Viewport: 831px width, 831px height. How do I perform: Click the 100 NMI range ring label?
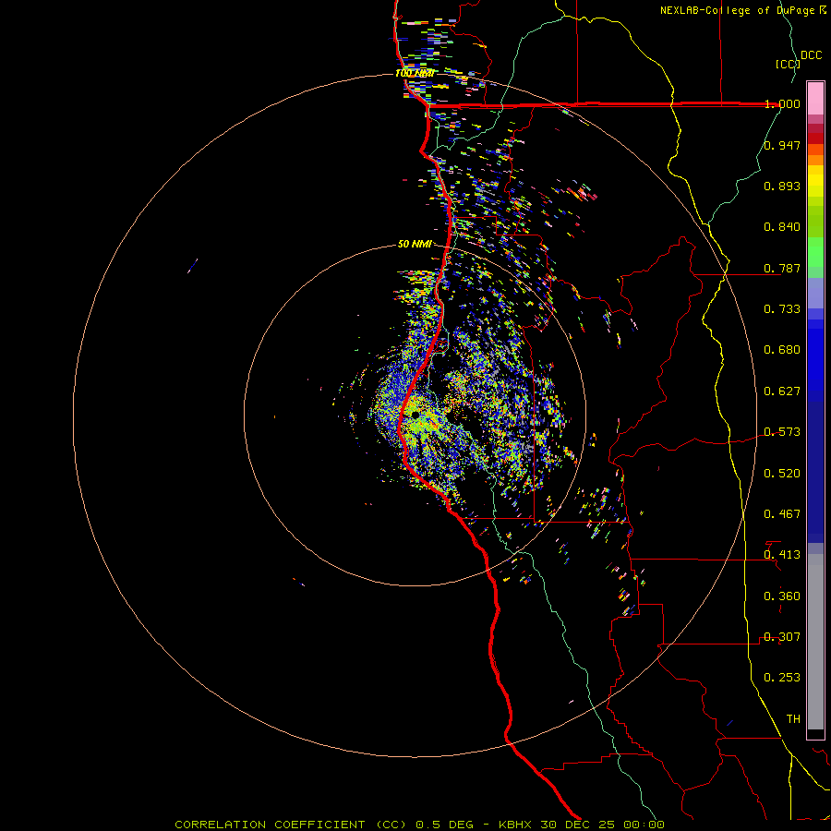click(415, 73)
